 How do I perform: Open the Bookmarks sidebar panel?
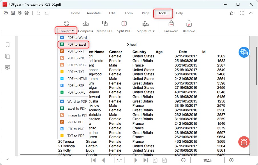coord(7,45)
